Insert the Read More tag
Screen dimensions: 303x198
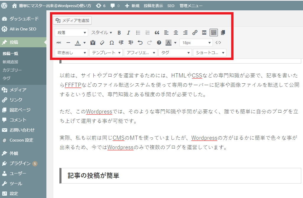click(x=204, y=33)
